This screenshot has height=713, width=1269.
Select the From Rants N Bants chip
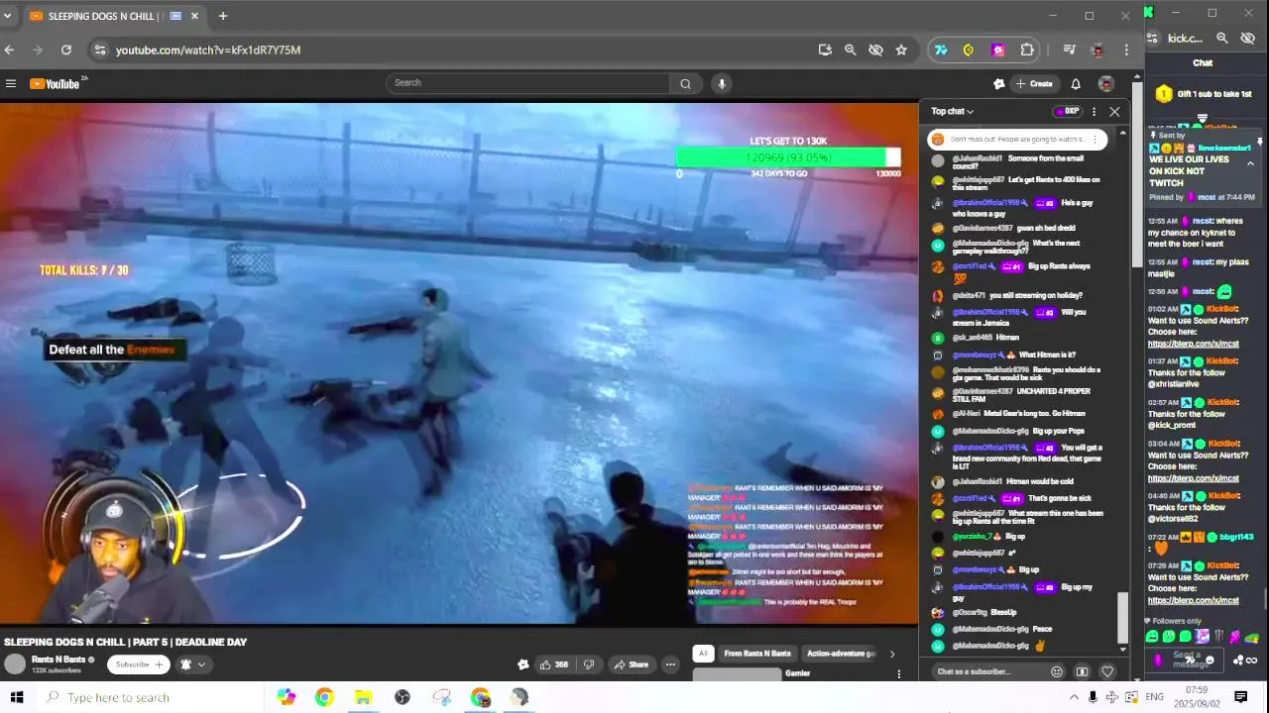click(x=757, y=654)
